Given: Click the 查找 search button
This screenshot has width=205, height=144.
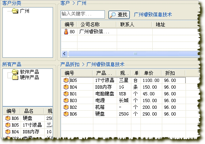Looking at the screenshot, I should pos(119,15).
